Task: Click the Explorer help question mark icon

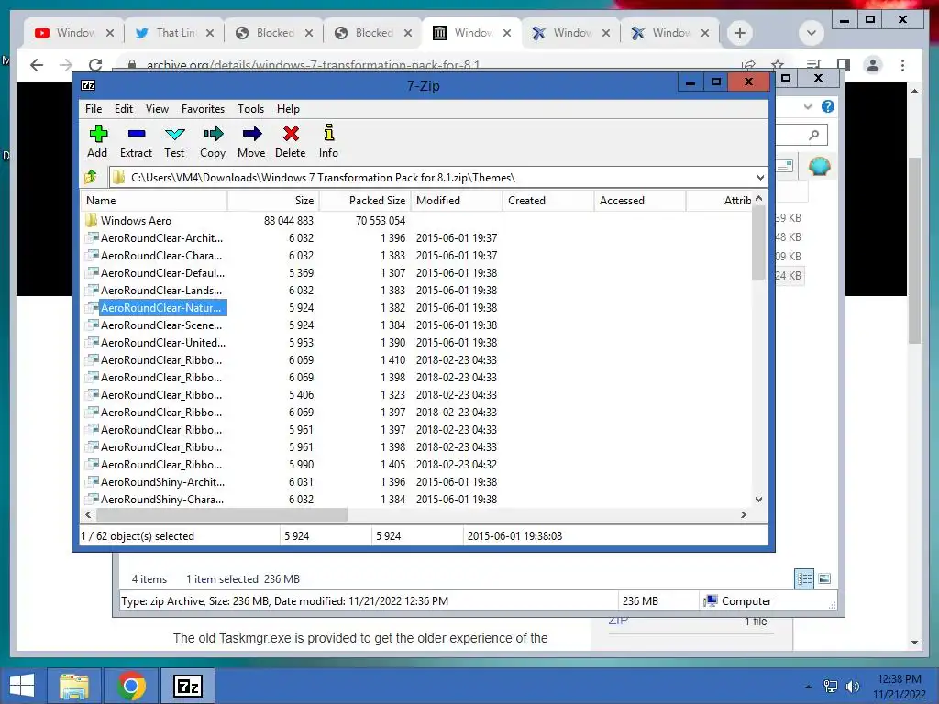Action: click(x=828, y=106)
